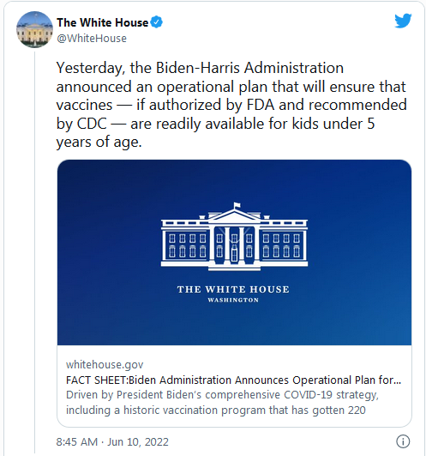Click "COVID-19" in the card description

point(309,395)
